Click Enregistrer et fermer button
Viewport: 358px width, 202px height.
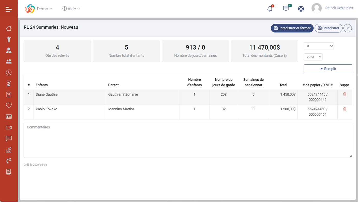[x=292, y=28]
